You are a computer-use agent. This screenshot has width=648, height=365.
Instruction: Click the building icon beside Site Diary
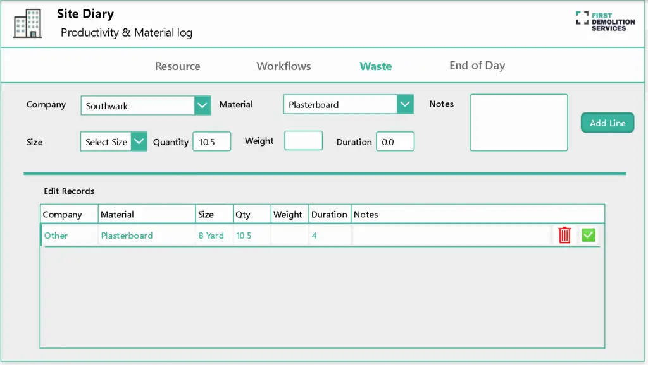click(27, 23)
